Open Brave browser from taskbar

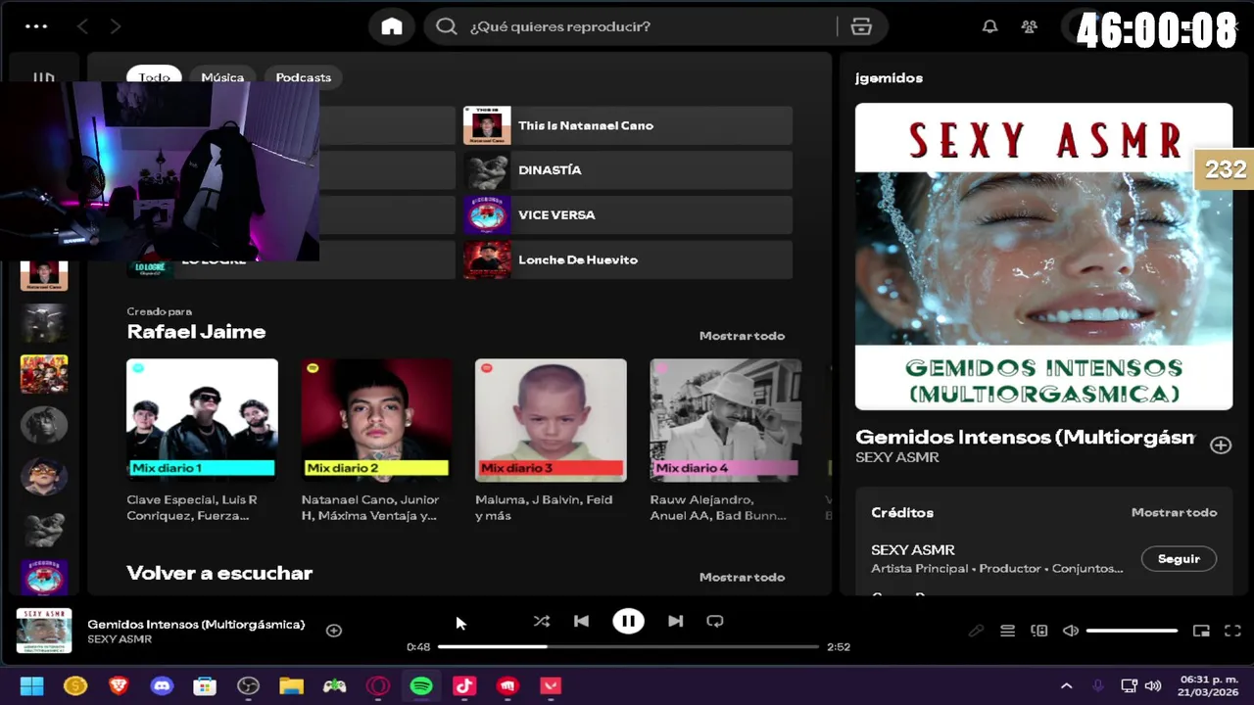pos(119,686)
